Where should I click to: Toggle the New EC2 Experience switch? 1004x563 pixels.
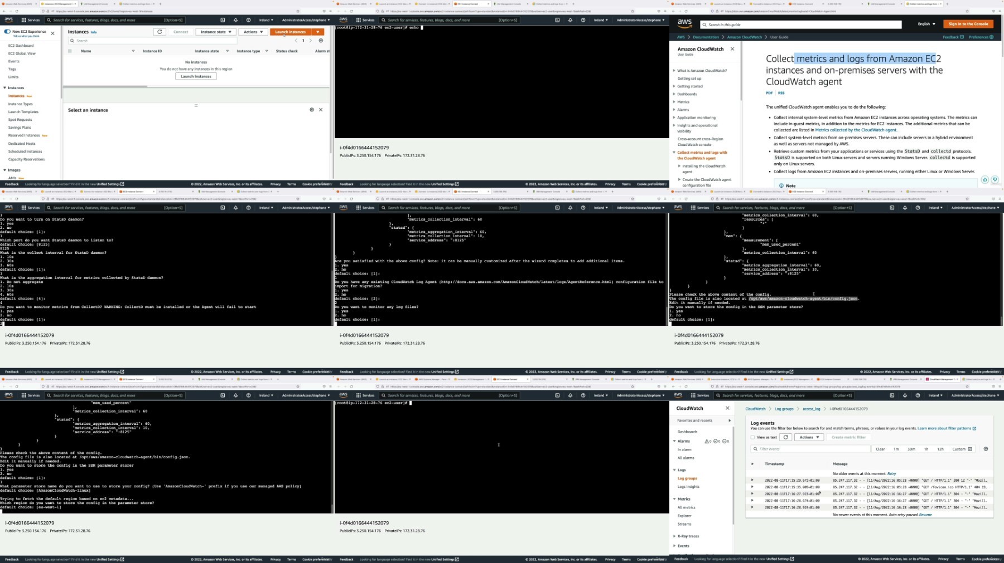[x=7, y=32]
